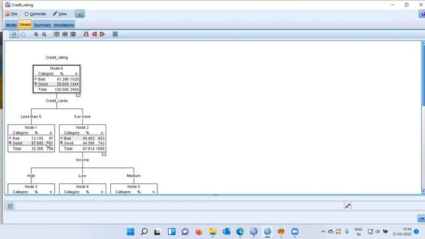
Task: Click the Credit_cards split label
Action: tap(56, 101)
